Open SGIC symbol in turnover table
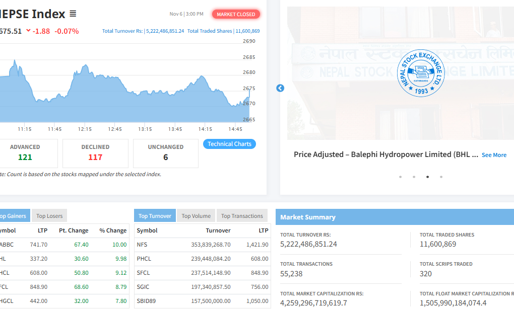The height and width of the screenshot is (310, 514). click(x=143, y=287)
